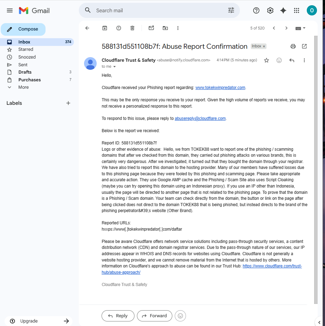
Task: Click the abusereply@cloudflare.com email link
Action: (x=200, y=118)
